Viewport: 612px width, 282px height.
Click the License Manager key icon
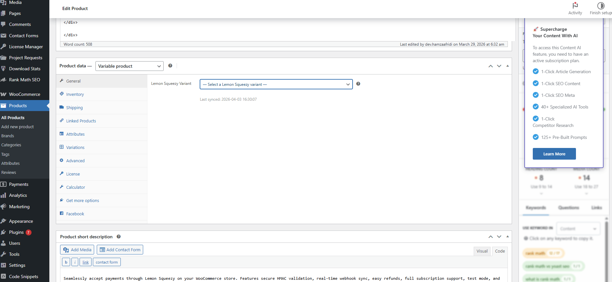pyautogui.click(x=4, y=47)
